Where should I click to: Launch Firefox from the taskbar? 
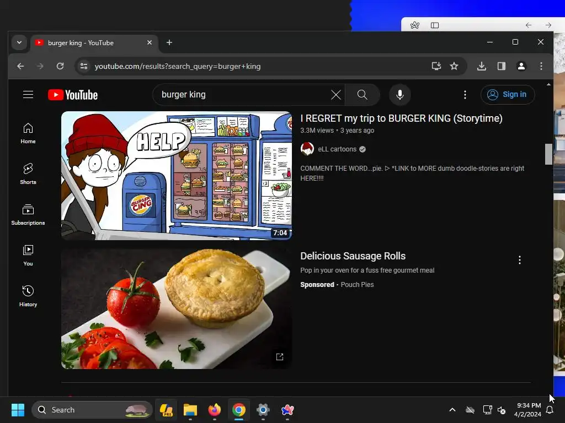point(215,410)
